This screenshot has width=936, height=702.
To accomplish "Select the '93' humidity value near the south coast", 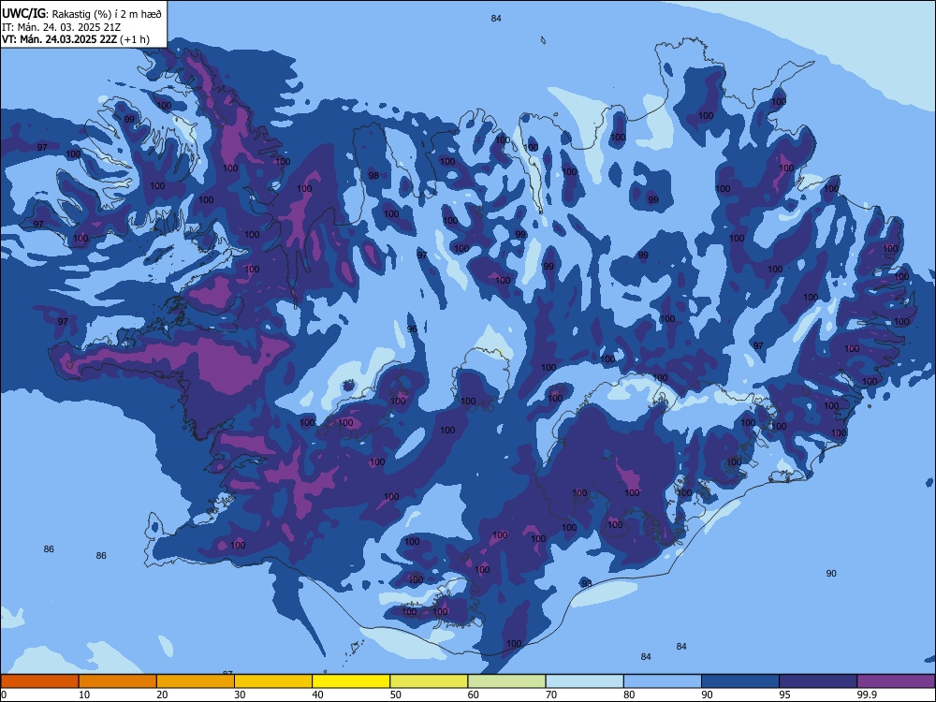I will click(x=587, y=583).
